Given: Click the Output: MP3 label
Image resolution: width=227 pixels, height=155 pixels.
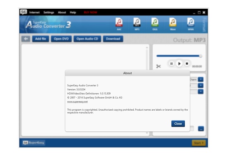Looking at the screenshot, I should click(x=189, y=40).
